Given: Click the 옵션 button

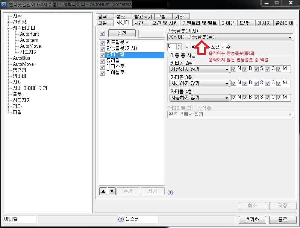Looking at the screenshot, I should coord(122,33).
